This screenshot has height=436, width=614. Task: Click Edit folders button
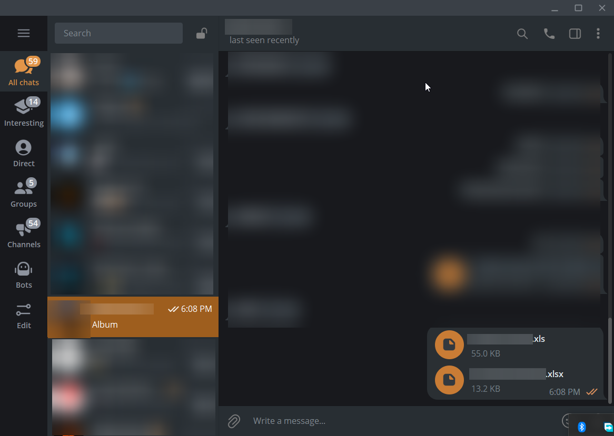coord(24,316)
